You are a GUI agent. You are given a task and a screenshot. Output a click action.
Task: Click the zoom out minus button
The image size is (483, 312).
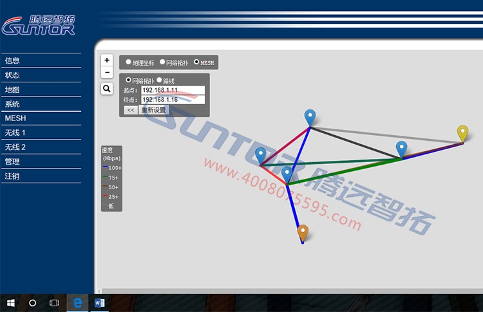pyautogui.click(x=107, y=72)
